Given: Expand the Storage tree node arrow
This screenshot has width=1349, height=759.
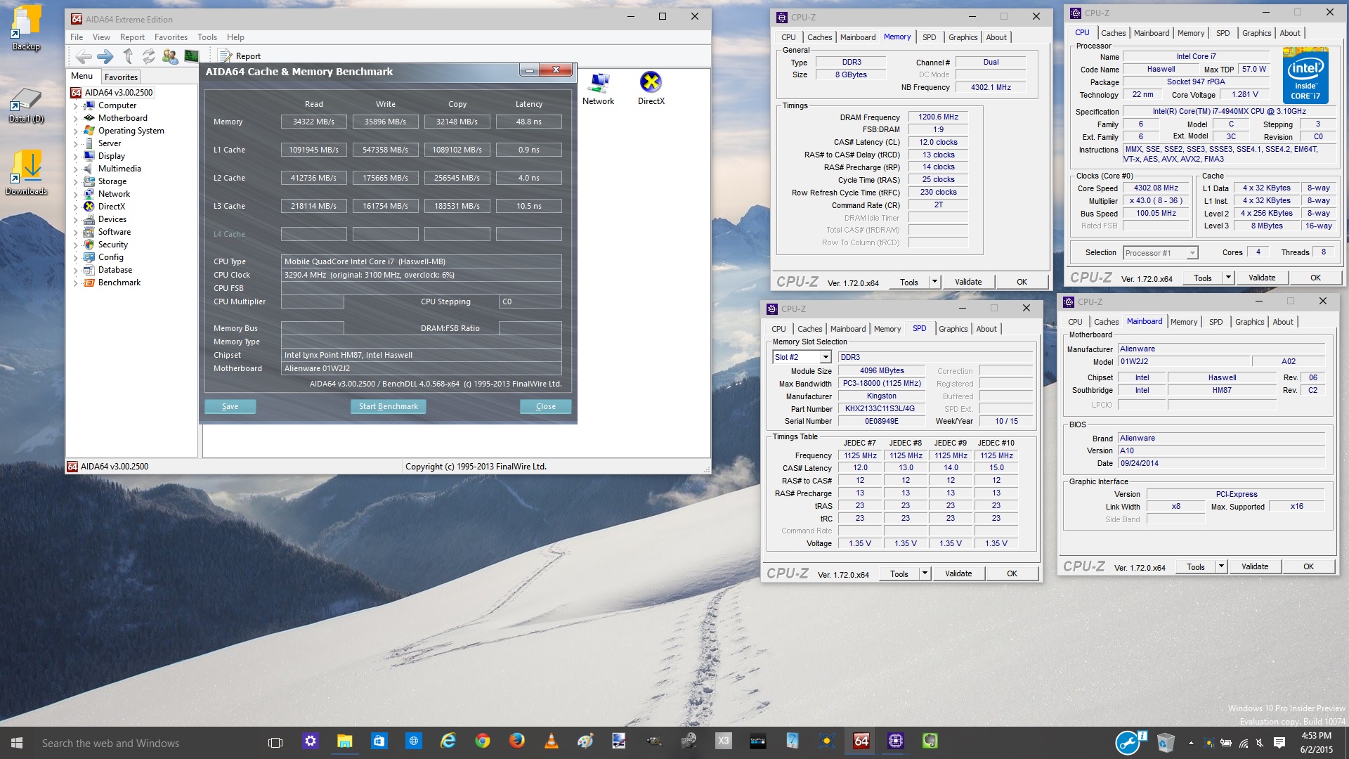Looking at the screenshot, I should click(76, 182).
